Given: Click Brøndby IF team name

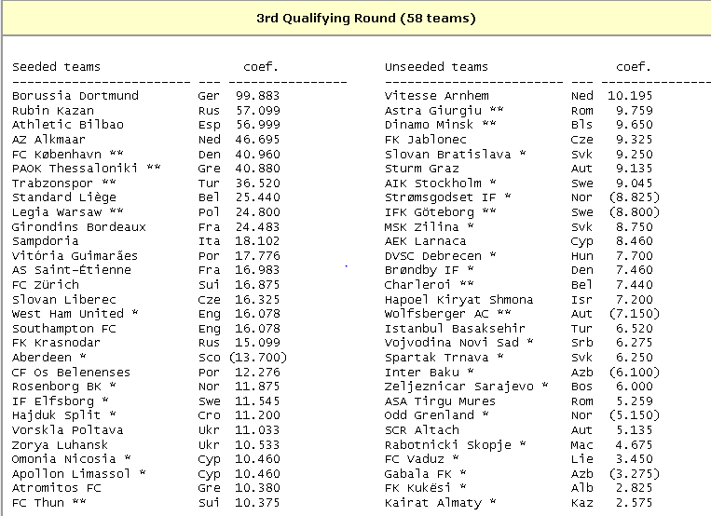Looking at the screenshot, I should click(422, 271).
